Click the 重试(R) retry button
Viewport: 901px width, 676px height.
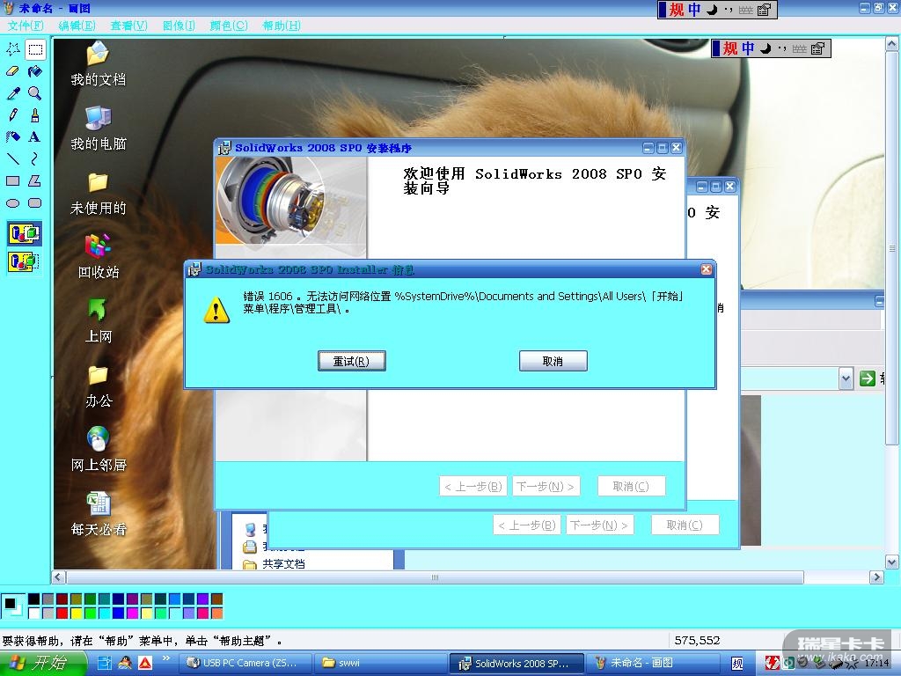pyautogui.click(x=351, y=361)
